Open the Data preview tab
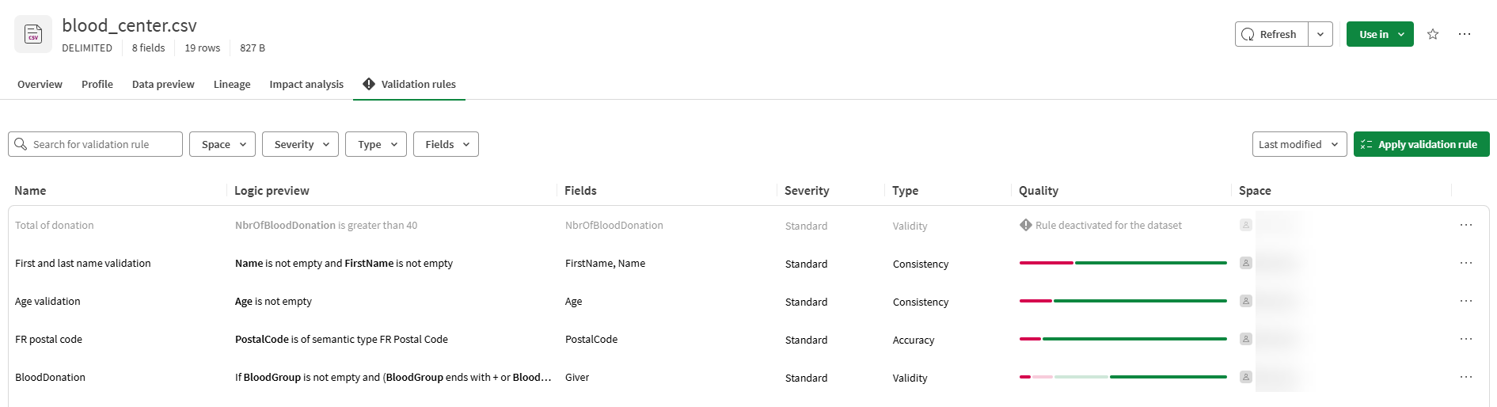 (x=163, y=85)
